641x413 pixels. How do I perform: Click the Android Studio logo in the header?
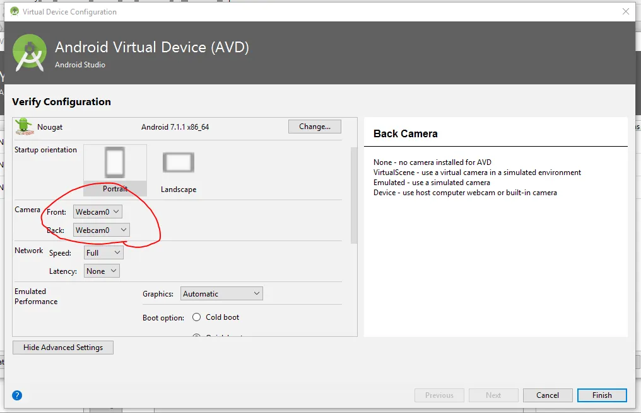tap(30, 53)
